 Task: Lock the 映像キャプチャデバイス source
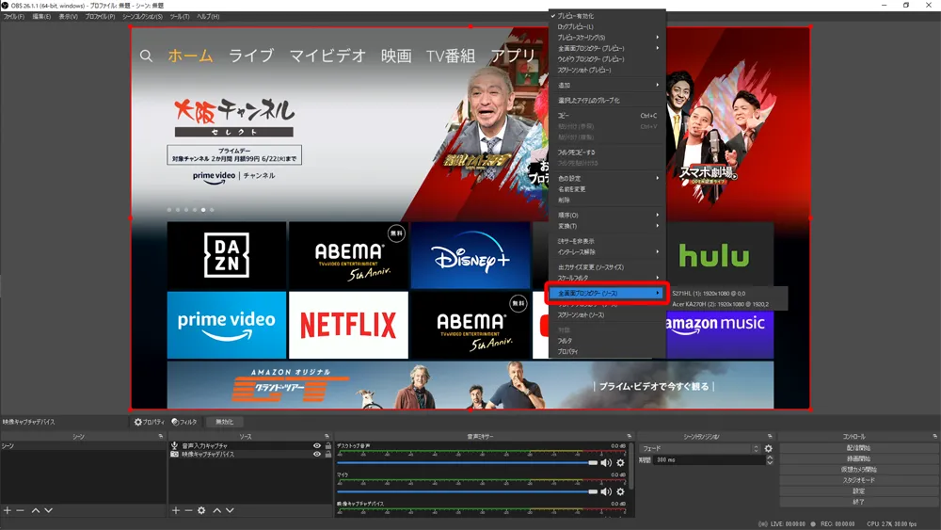coord(328,455)
